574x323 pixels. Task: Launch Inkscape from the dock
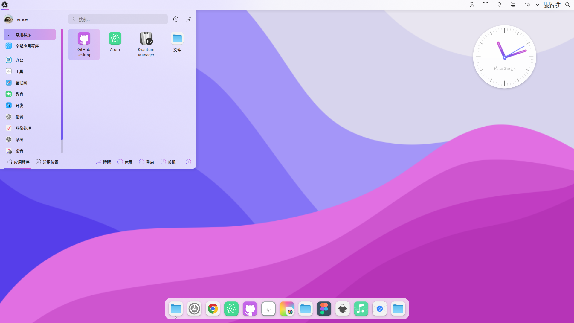click(x=343, y=309)
